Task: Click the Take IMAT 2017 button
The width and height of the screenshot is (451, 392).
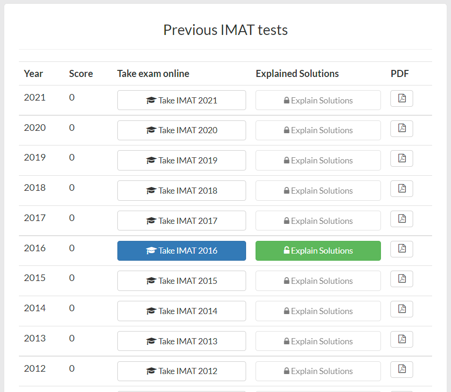Action: pyautogui.click(x=182, y=221)
